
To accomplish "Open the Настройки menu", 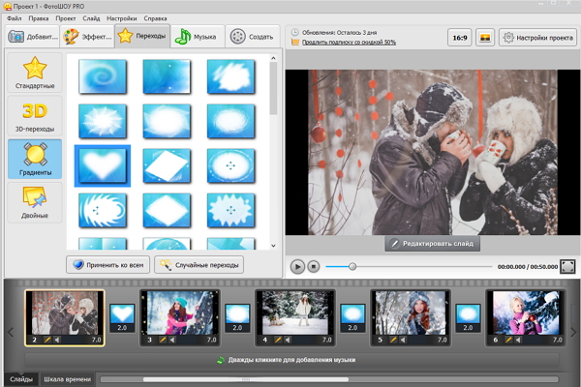I will pos(122,18).
